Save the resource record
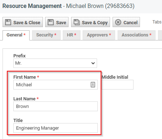 click(x=57, y=22)
